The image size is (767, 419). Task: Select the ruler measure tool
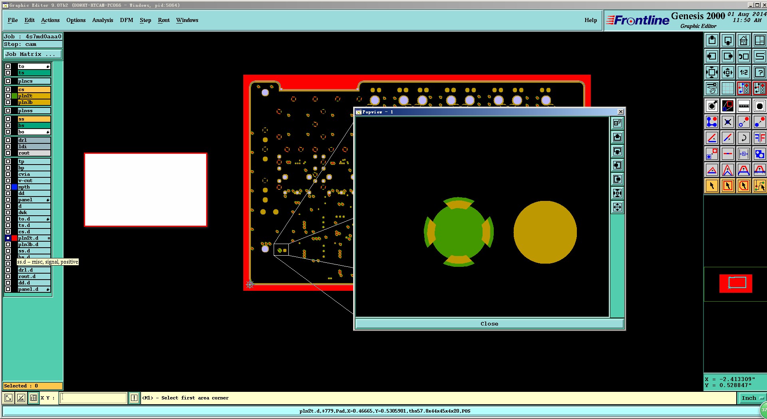click(x=744, y=106)
